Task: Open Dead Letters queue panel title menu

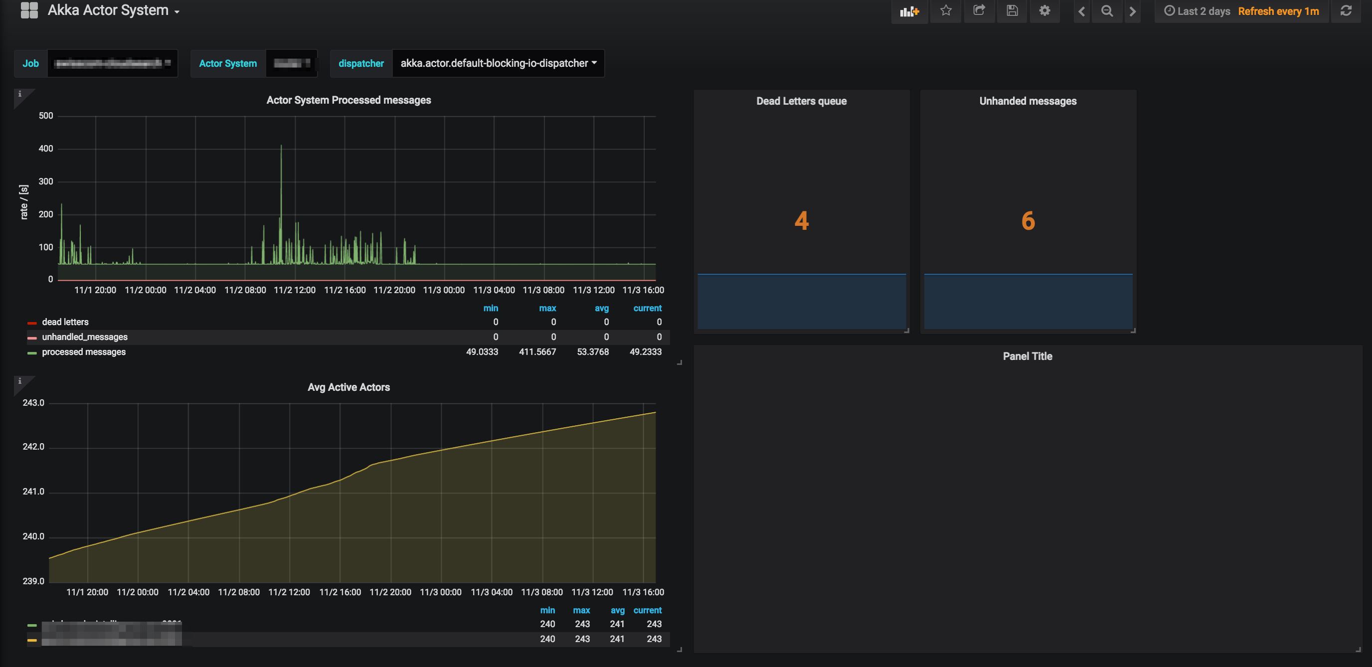Action: pos(801,101)
